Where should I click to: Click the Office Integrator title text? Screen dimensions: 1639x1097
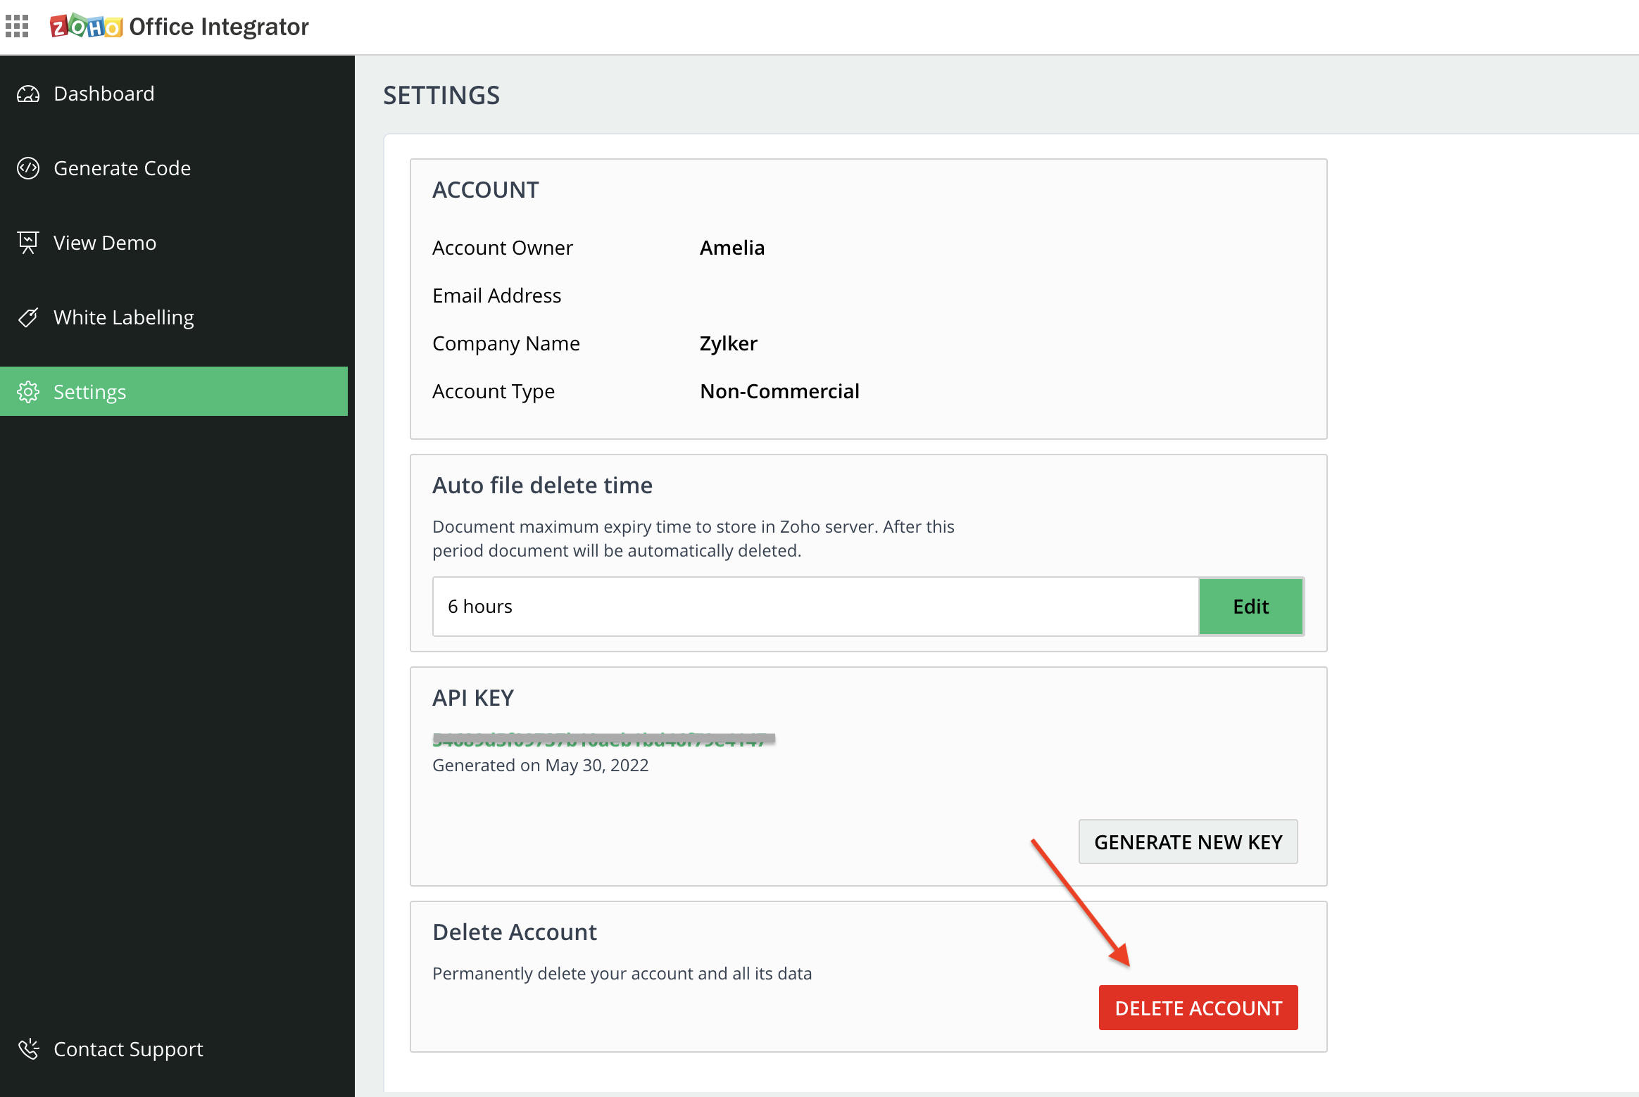[219, 27]
